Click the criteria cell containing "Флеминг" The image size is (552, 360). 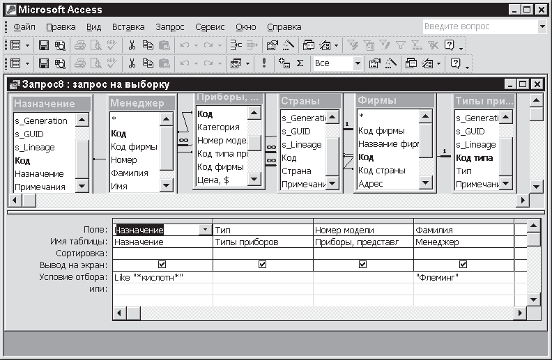point(463,277)
